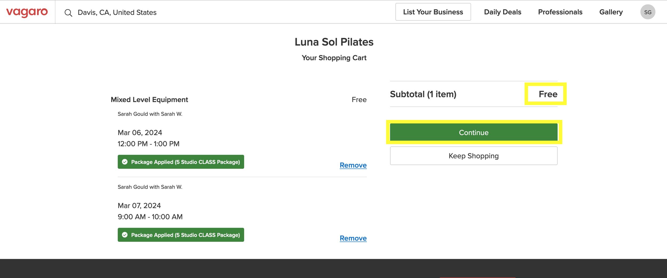Viewport: 667px width, 278px height.
Task: Click the Your Shopping Cart subtitle
Action: point(334,58)
